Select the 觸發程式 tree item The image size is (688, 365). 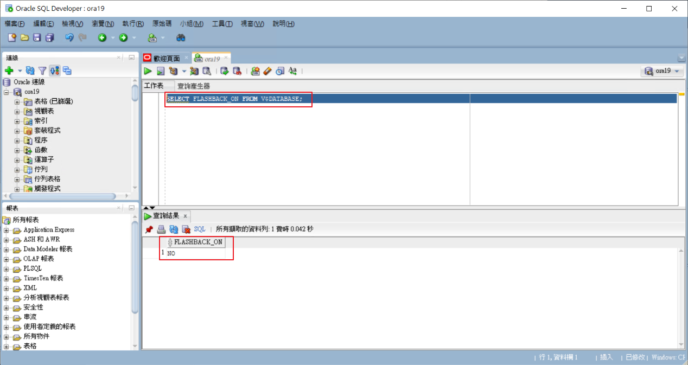pos(47,189)
